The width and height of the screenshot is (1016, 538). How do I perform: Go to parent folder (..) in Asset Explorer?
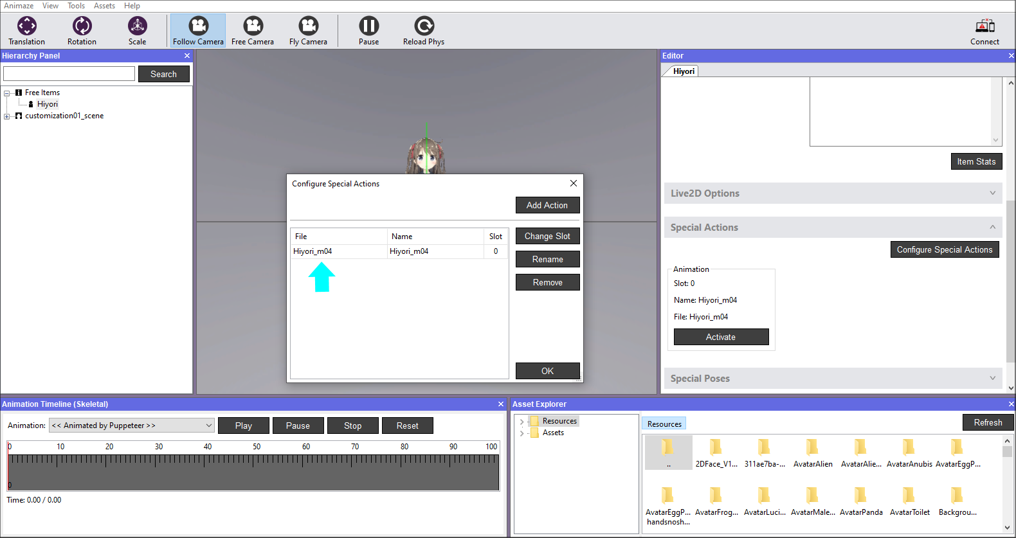pyautogui.click(x=668, y=453)
